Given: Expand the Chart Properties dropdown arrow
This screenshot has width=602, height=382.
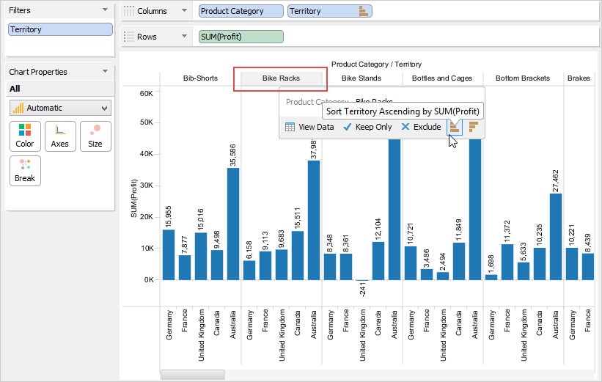Looking at the screenshot, I should pos(106,72).
